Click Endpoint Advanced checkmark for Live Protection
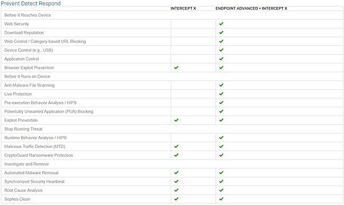 221,94
